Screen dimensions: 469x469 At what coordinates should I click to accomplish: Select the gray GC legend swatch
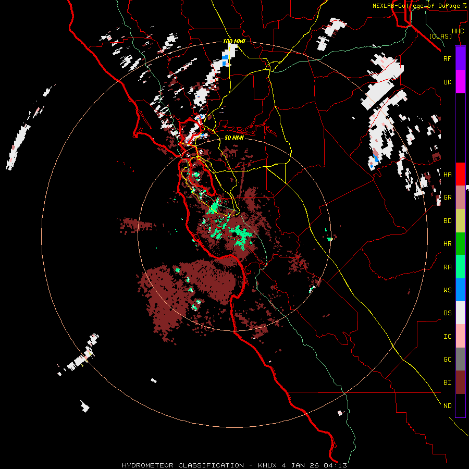(x=460, y=359)
